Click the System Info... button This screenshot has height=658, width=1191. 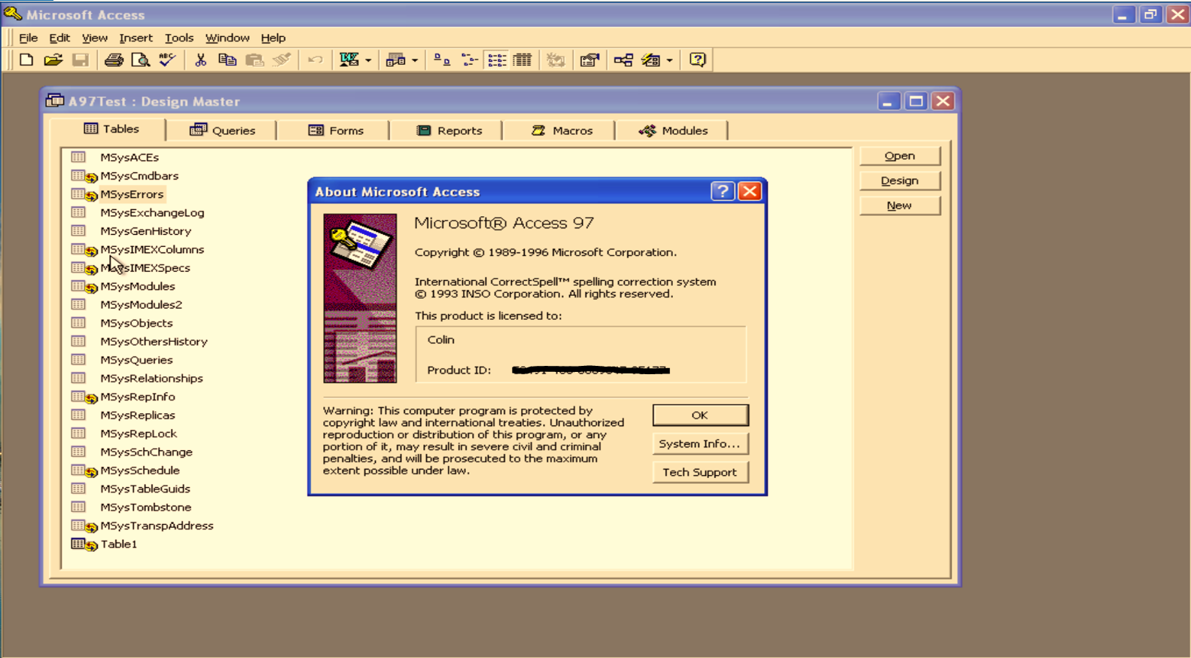(700, 444)
